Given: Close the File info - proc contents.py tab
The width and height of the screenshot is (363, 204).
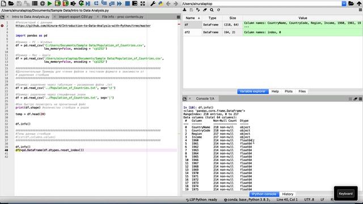Looking at the screenshot, I should tap(98, 17).
